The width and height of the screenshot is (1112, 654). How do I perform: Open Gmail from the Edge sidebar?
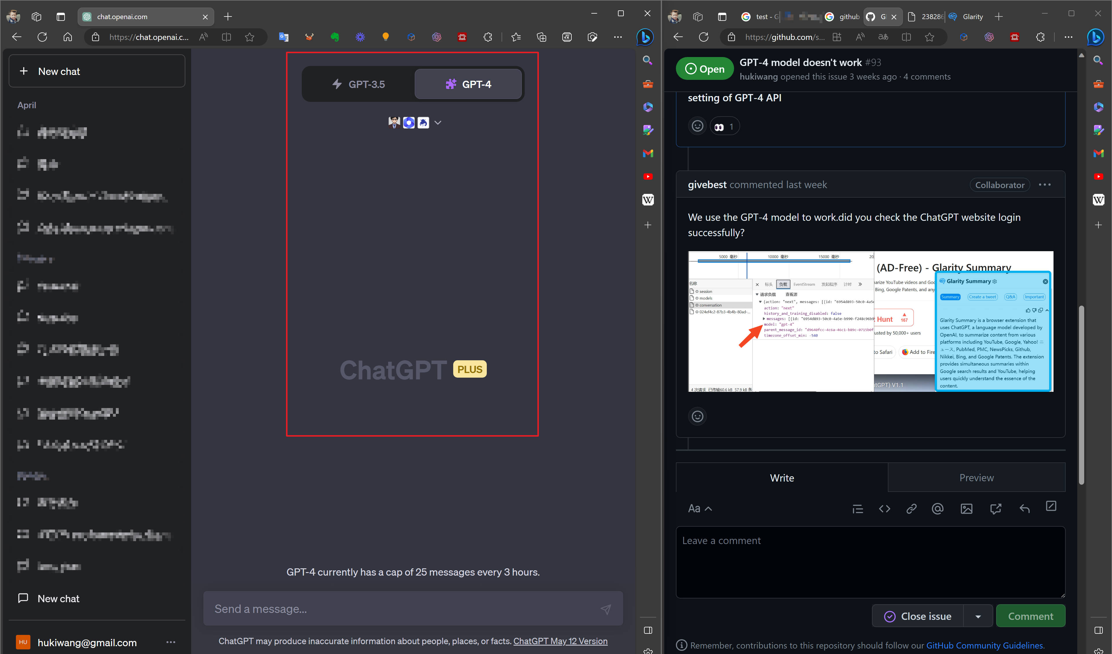pos(648,153)
